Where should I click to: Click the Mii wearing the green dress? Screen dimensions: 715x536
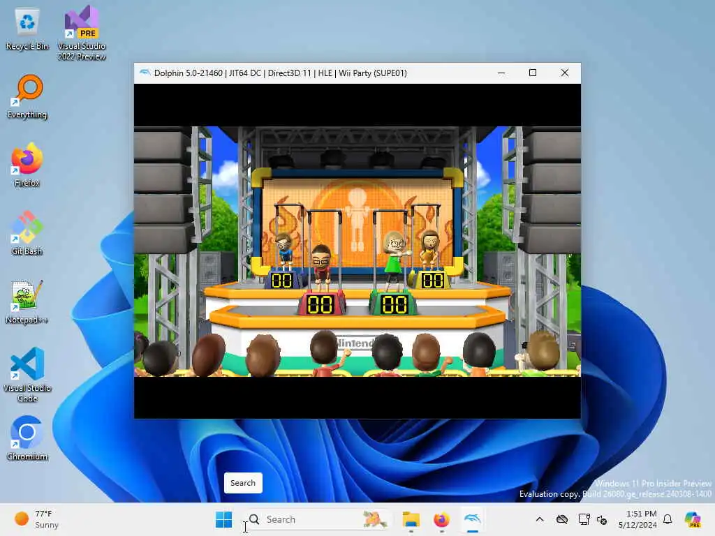tap(395, 260)
